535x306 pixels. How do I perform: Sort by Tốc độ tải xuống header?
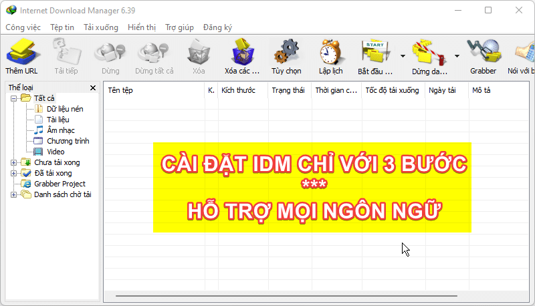pos(393,90)
